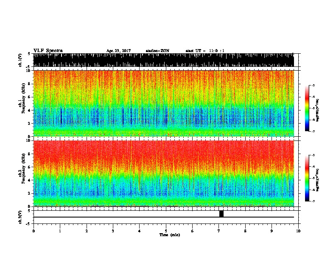This screenshot has width=336, height=259.
Task: Click time axis tick label "0"
Action: pyautogui.click(x=34, y=231)
